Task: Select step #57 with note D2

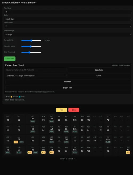Action: (82, 150)
